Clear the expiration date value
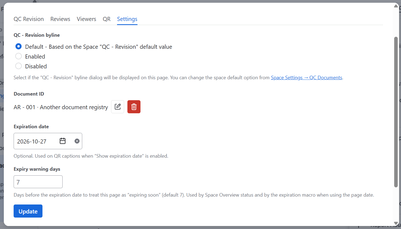The width and height of the screenshot is (401, 229). [x=77, y=141]
